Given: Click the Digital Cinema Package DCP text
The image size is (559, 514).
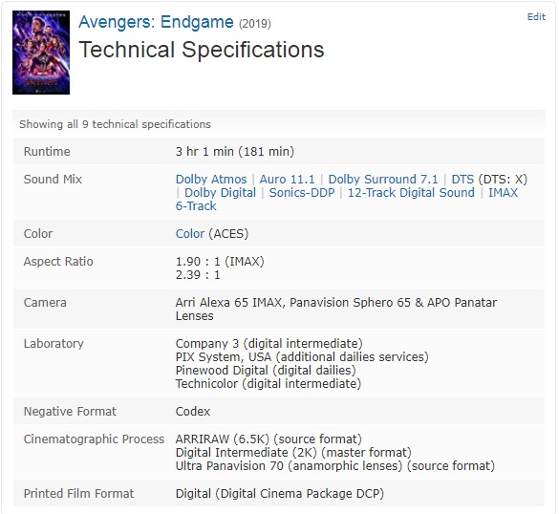Looking at the screenshot, I should point(300,494).
